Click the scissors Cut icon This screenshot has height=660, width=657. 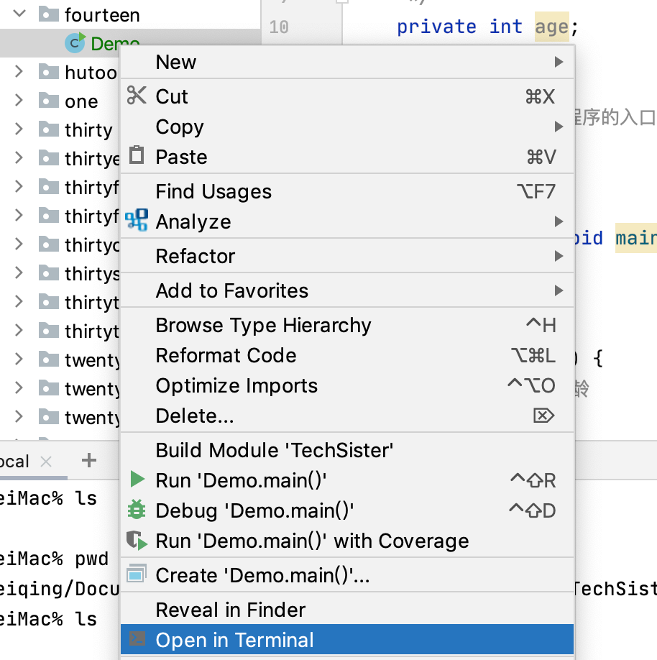[136, 96]
